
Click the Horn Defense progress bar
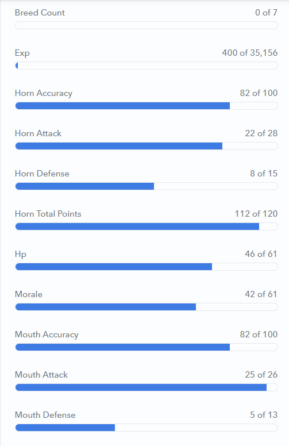click(x=147, y=186)
